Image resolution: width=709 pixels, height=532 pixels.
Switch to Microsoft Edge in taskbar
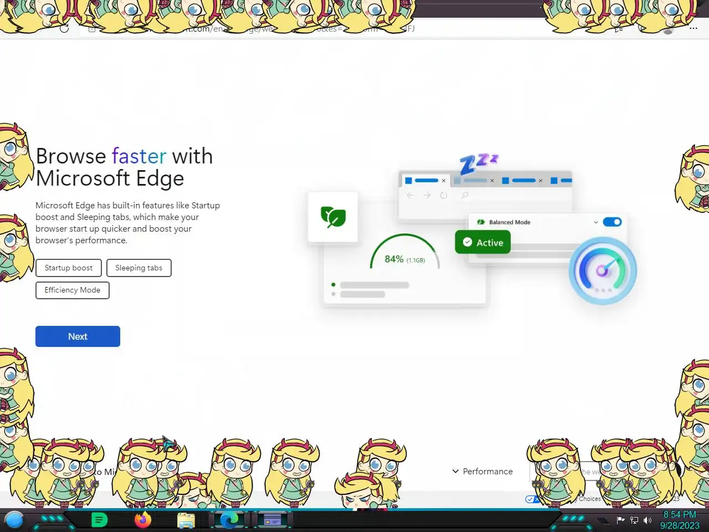pyautogui.click(x=229, y=520)
